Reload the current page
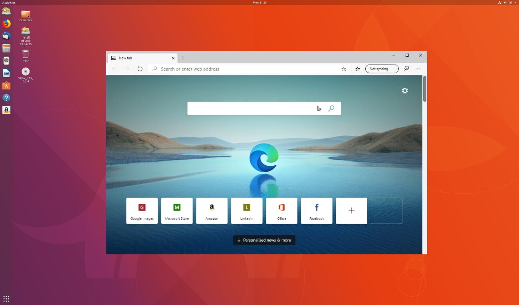 (140, 69)
